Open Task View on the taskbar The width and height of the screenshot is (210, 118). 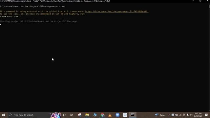pos(72,115)
